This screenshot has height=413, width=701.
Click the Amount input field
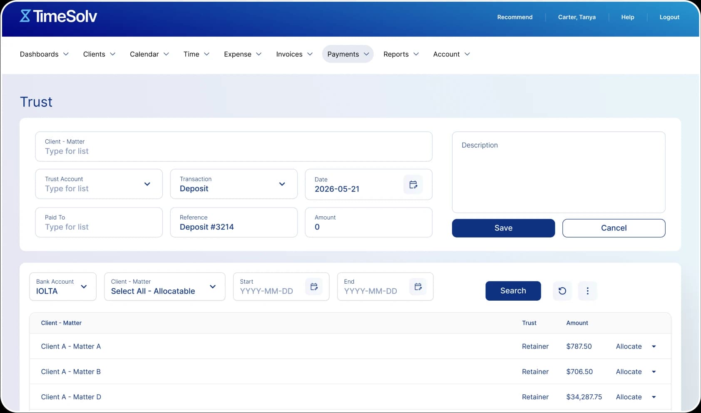tap(368, 227)
